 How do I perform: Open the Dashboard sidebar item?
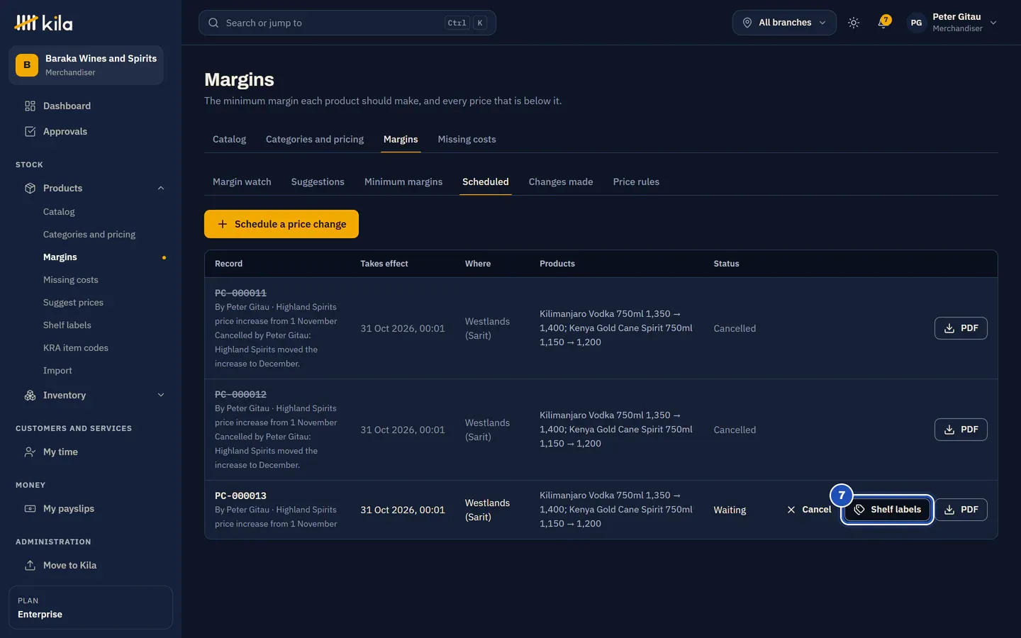(x=91, y=106)
